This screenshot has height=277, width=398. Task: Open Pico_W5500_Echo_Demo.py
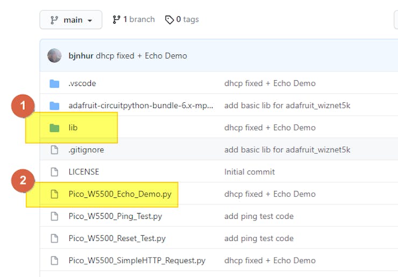point(120,194)
